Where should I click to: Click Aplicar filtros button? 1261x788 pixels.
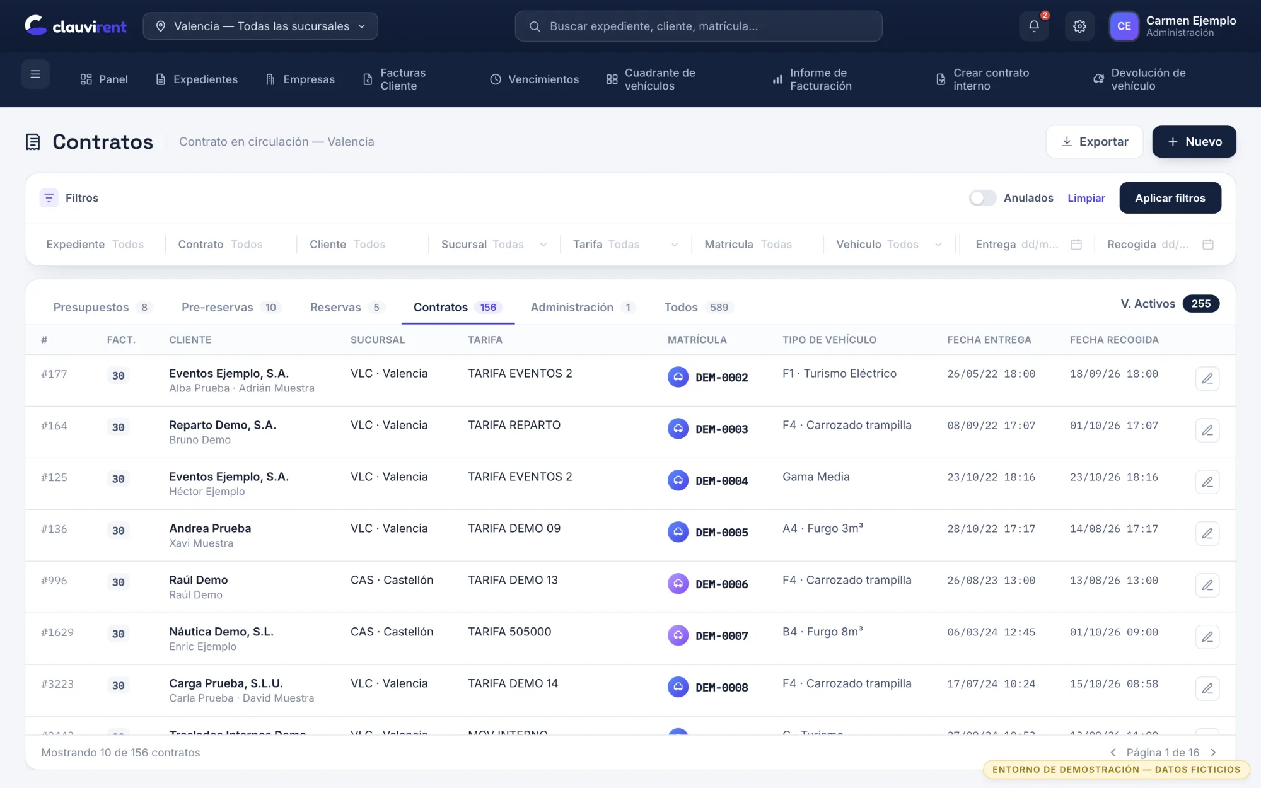coord(1170,198)
